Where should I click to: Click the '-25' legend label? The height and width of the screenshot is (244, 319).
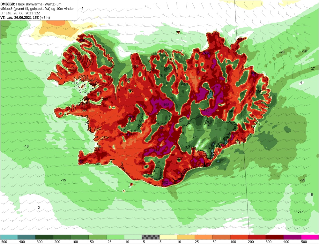[x=110, y=242]
